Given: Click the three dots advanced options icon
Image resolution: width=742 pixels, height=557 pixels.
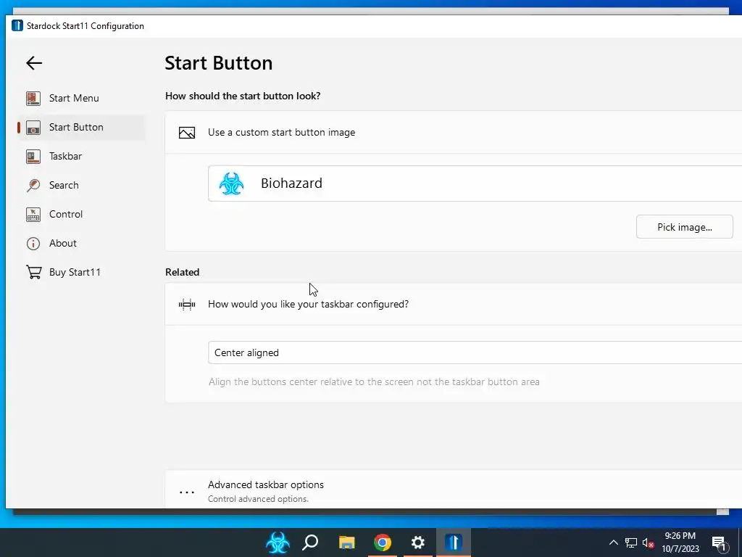Looking at the screenshot, I should coord(187,492).
